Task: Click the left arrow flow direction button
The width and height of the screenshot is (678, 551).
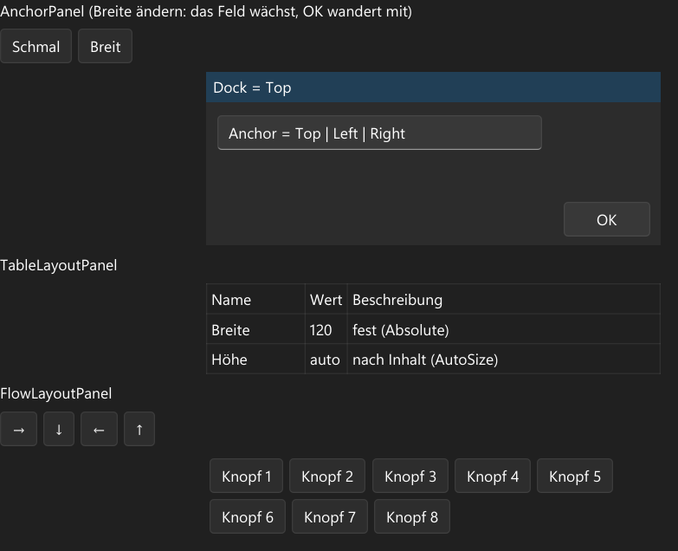Action: click(x=99, y=429)
